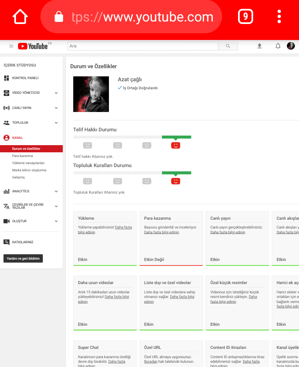Click the search magnifier button

[228, 46]
